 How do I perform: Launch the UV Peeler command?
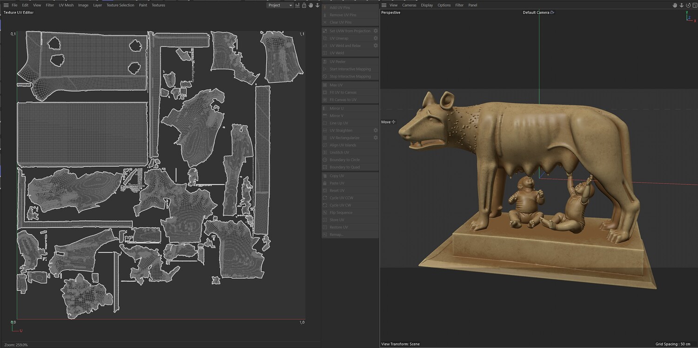coord(350,62)
